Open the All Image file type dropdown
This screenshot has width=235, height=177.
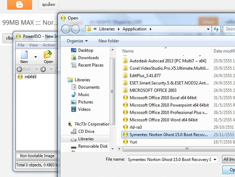[229, 159]
